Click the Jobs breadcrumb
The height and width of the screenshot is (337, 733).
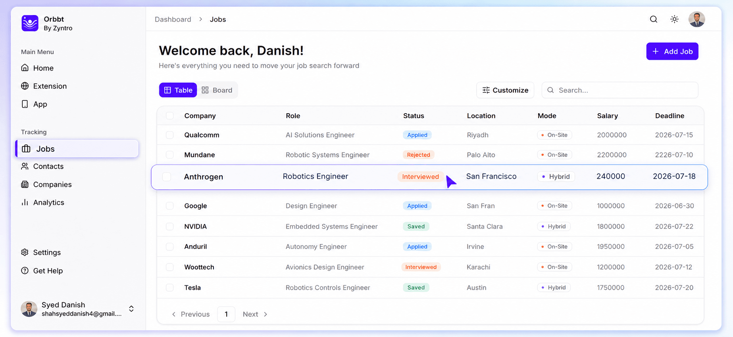point(218,19)
